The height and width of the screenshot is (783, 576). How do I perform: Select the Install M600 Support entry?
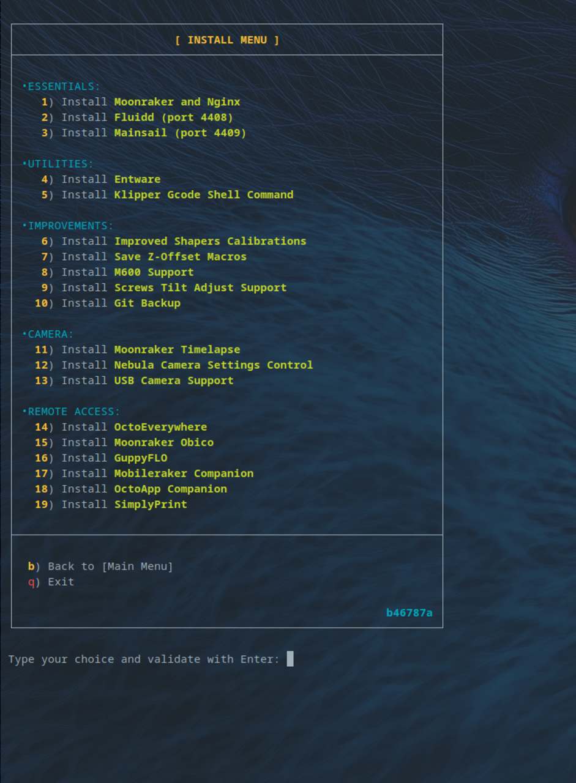(118, 272)
